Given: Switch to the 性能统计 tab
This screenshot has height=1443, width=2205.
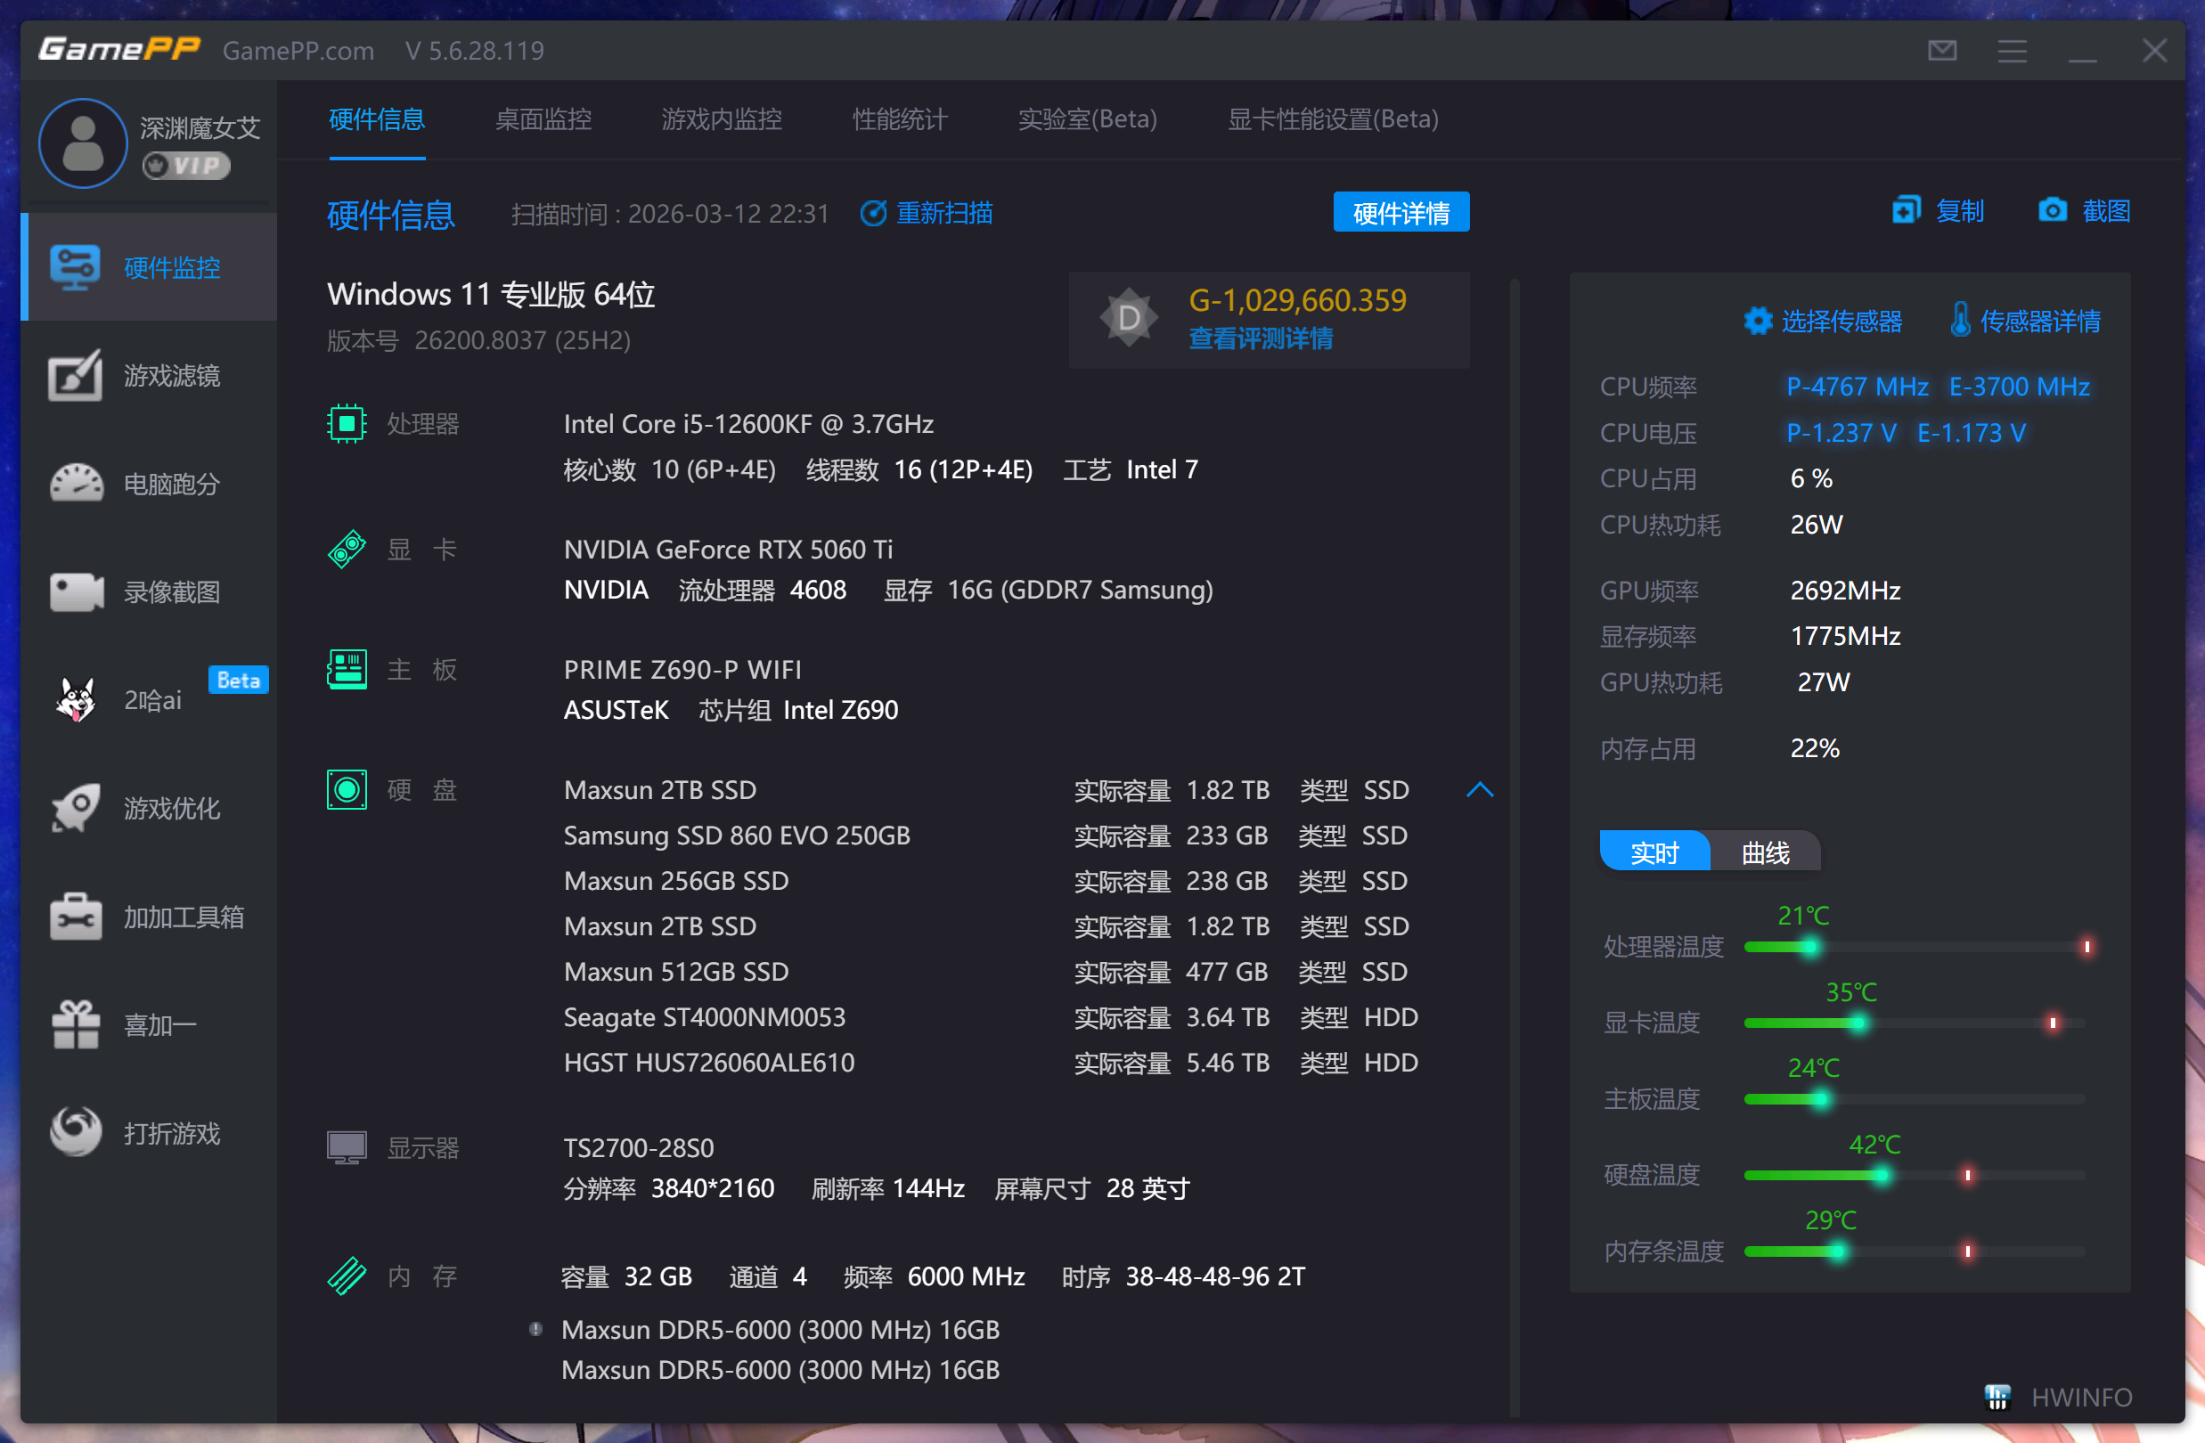Looking at the screenshot, I should (x=900, y=119).
